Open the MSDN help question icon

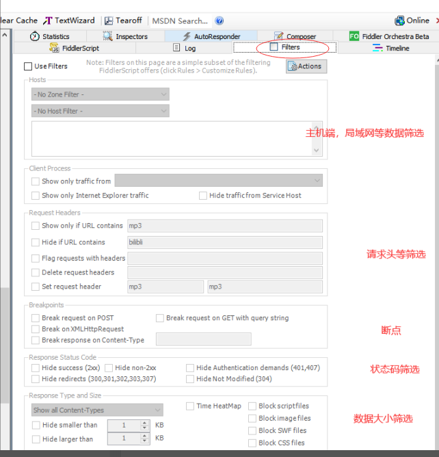219,21
